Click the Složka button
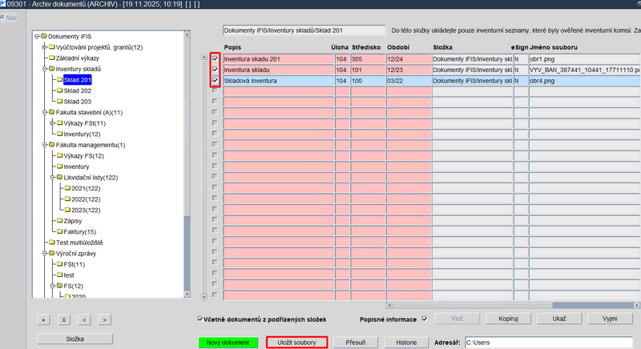The image size is (641, 349). [75, 339]
